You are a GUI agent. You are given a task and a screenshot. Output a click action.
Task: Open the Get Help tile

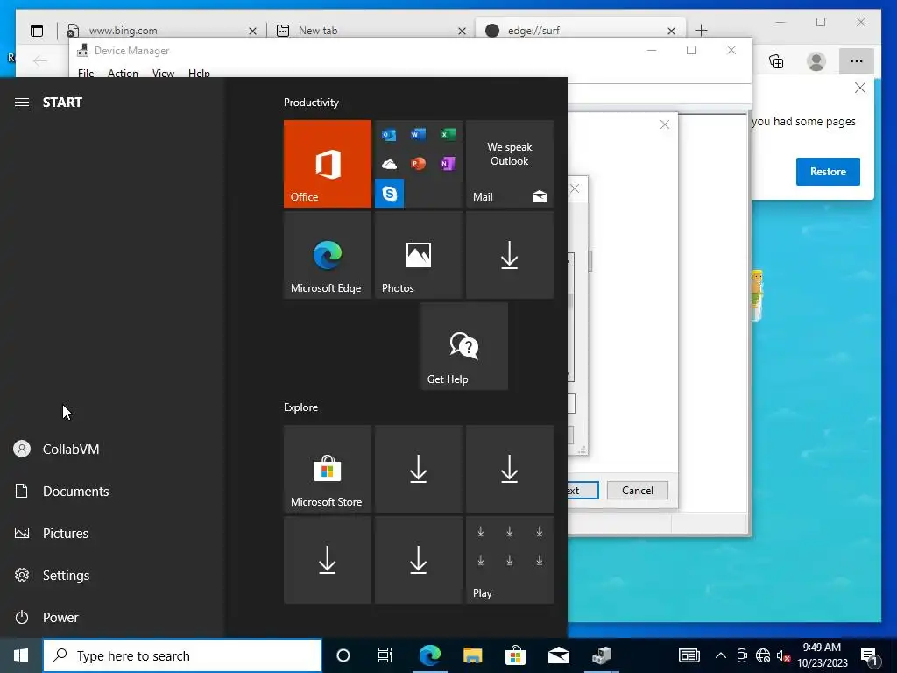[464, 346]
